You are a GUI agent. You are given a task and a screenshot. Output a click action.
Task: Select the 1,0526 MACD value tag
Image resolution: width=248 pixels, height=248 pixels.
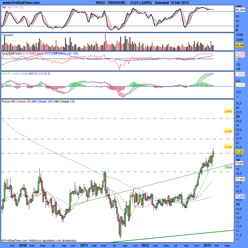[240, 74]
